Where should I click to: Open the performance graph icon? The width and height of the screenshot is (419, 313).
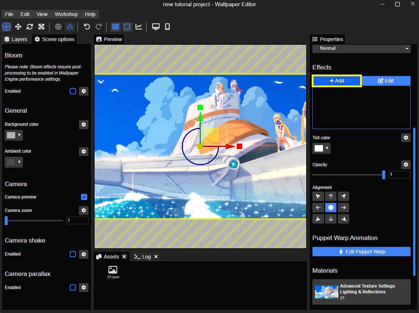139,27
